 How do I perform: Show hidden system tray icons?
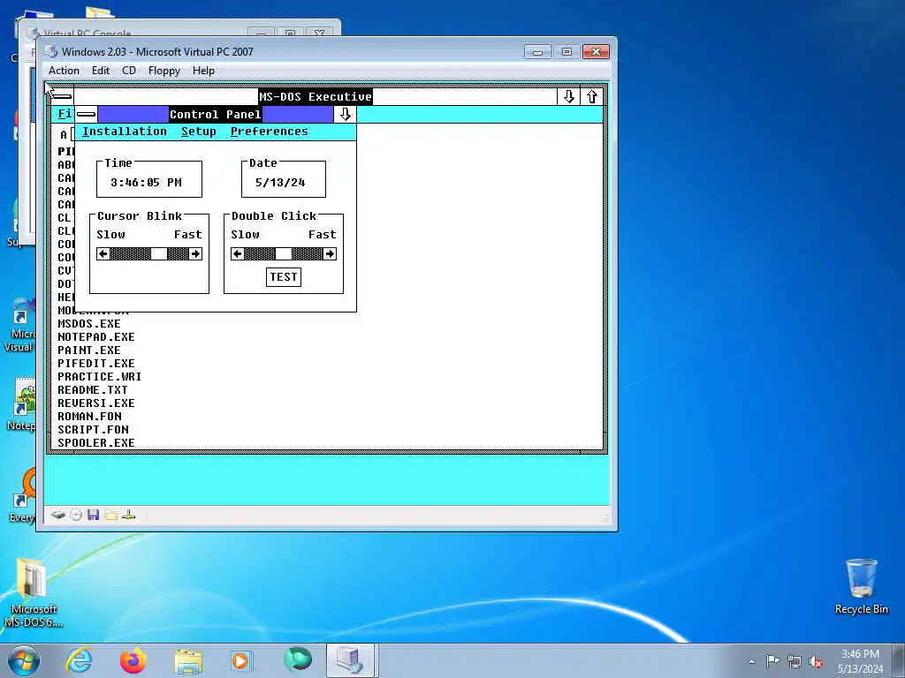coord(751,661)
